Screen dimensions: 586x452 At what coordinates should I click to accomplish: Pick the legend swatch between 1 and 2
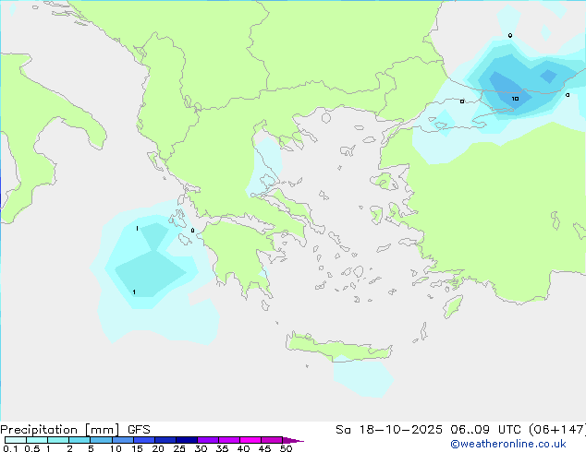coord(58,440)
